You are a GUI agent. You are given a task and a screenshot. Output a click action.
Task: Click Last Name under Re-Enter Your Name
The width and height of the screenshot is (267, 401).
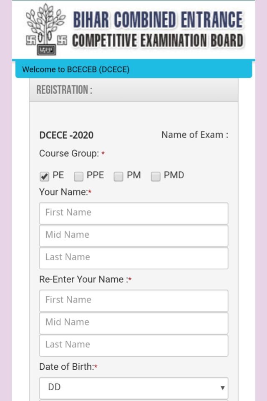pos(133,345)
